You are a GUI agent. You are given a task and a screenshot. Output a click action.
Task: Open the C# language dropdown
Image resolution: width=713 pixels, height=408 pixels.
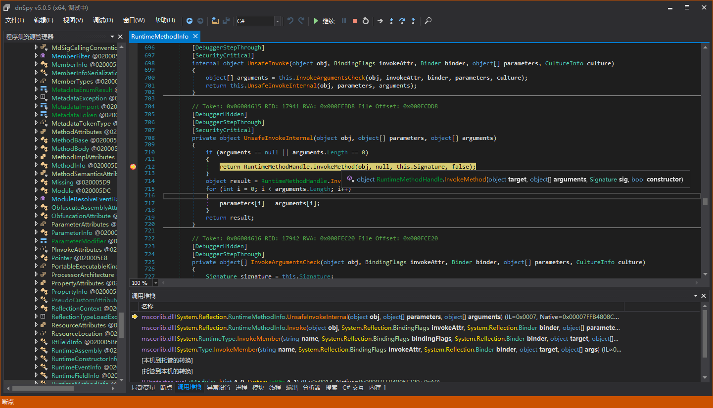coord(277,21)
